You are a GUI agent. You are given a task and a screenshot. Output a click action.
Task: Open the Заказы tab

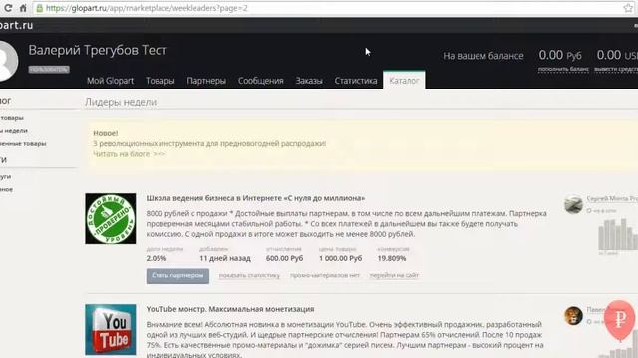[x=309, y=81]
